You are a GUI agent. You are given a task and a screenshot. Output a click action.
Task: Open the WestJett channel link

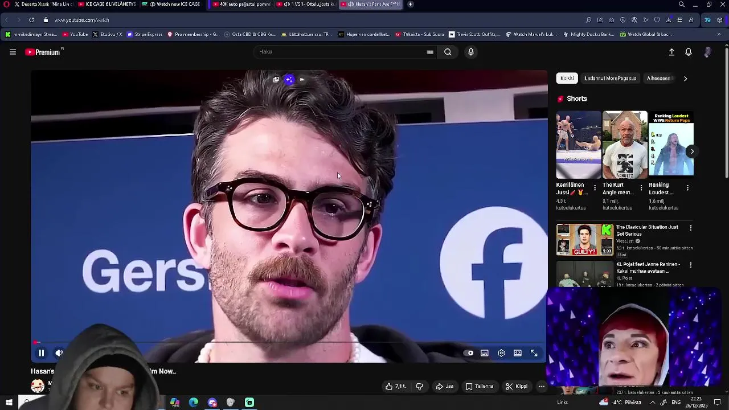625,241
